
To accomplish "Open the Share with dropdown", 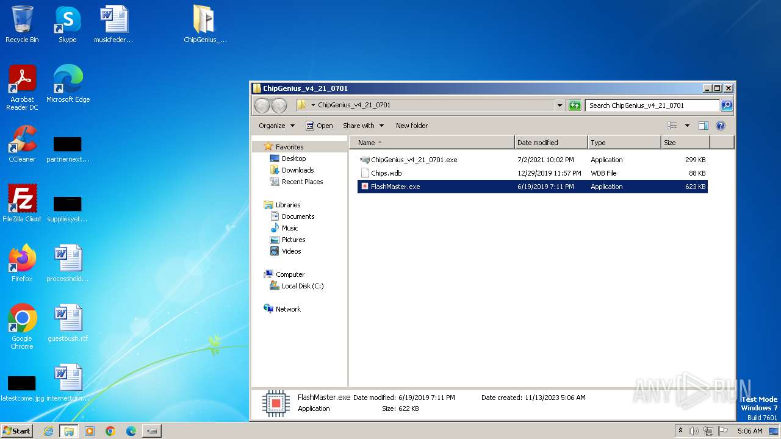I will (x=363, y=126).
